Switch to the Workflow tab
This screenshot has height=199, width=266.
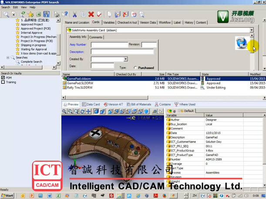(x=165, y=23)
